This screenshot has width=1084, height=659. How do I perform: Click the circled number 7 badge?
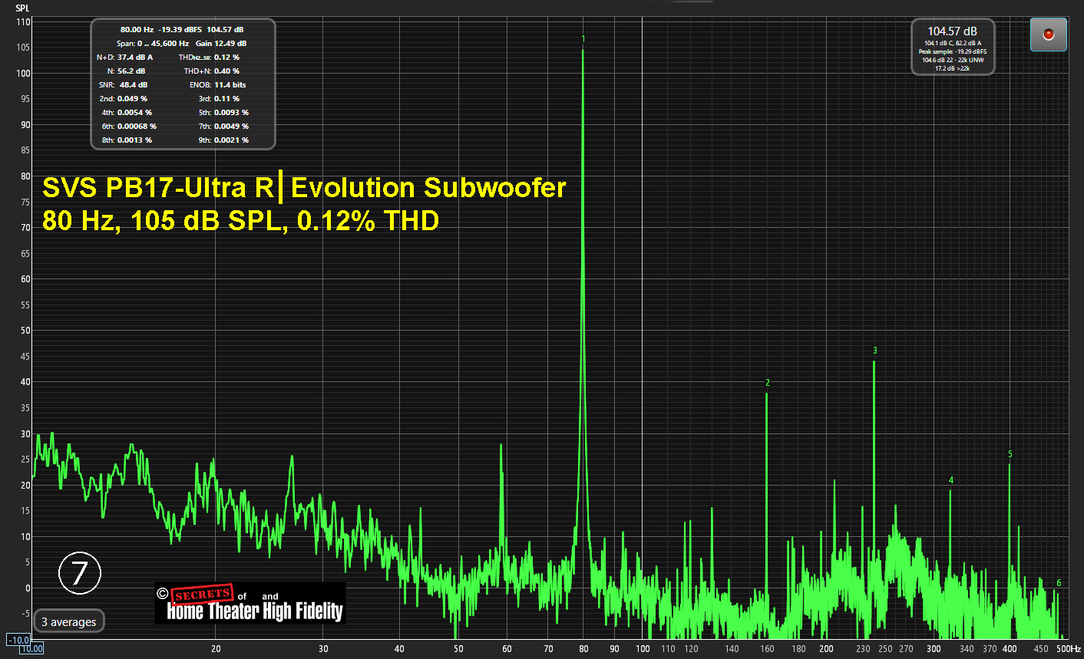coord(80,572)
